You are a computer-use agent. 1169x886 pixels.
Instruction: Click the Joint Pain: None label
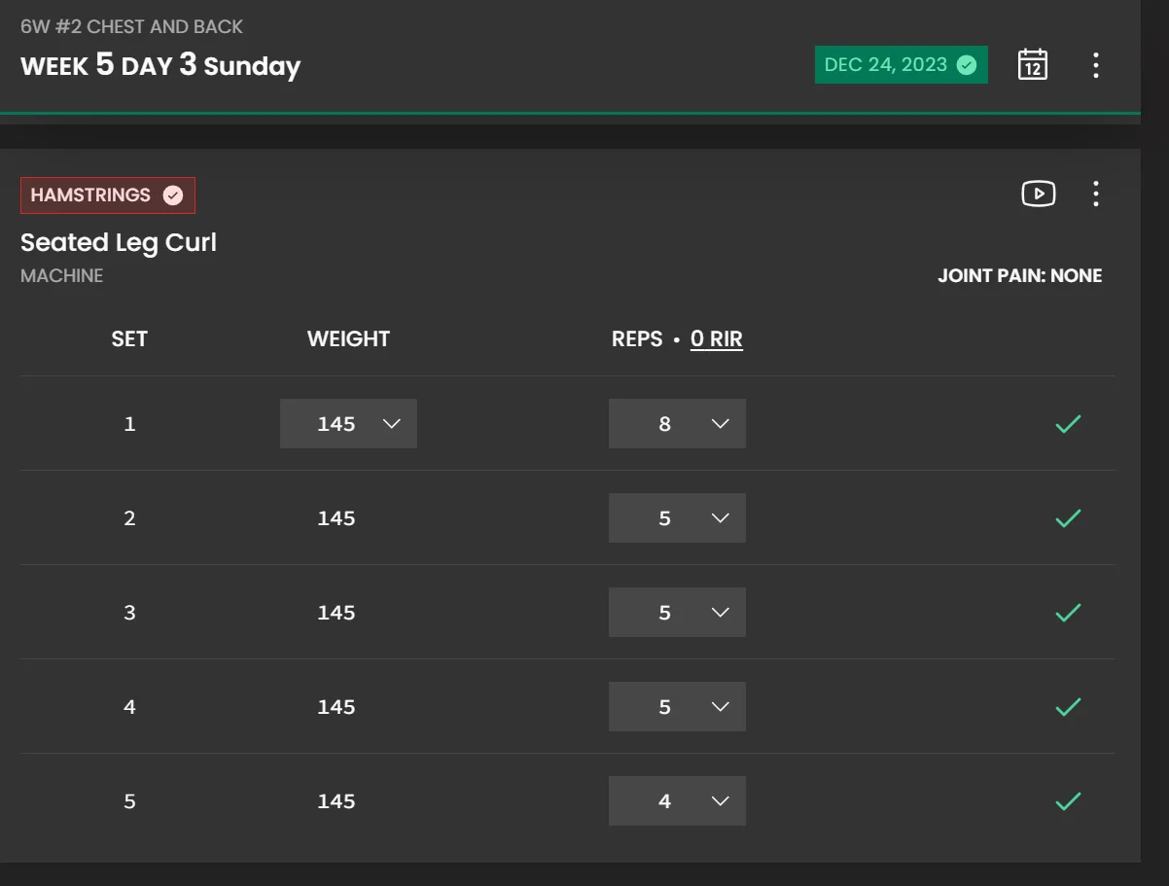pos(1019,276)
